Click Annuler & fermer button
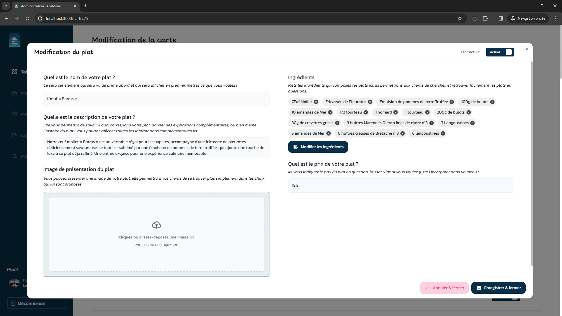The image size is (562, 316). pyautogui.click(x=444, y=288)
